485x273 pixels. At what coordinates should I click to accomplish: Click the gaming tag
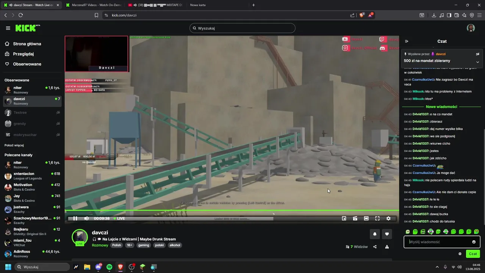(144, 245)
